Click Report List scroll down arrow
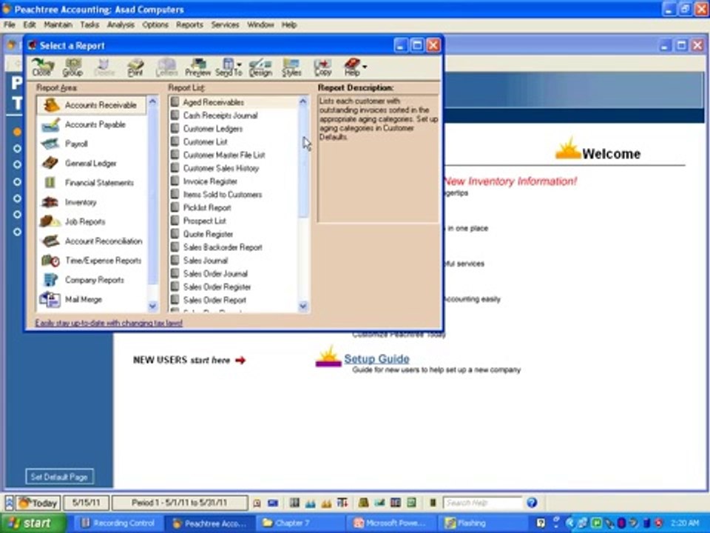Viewport: 710px width, 533px height. pos(303,306)
